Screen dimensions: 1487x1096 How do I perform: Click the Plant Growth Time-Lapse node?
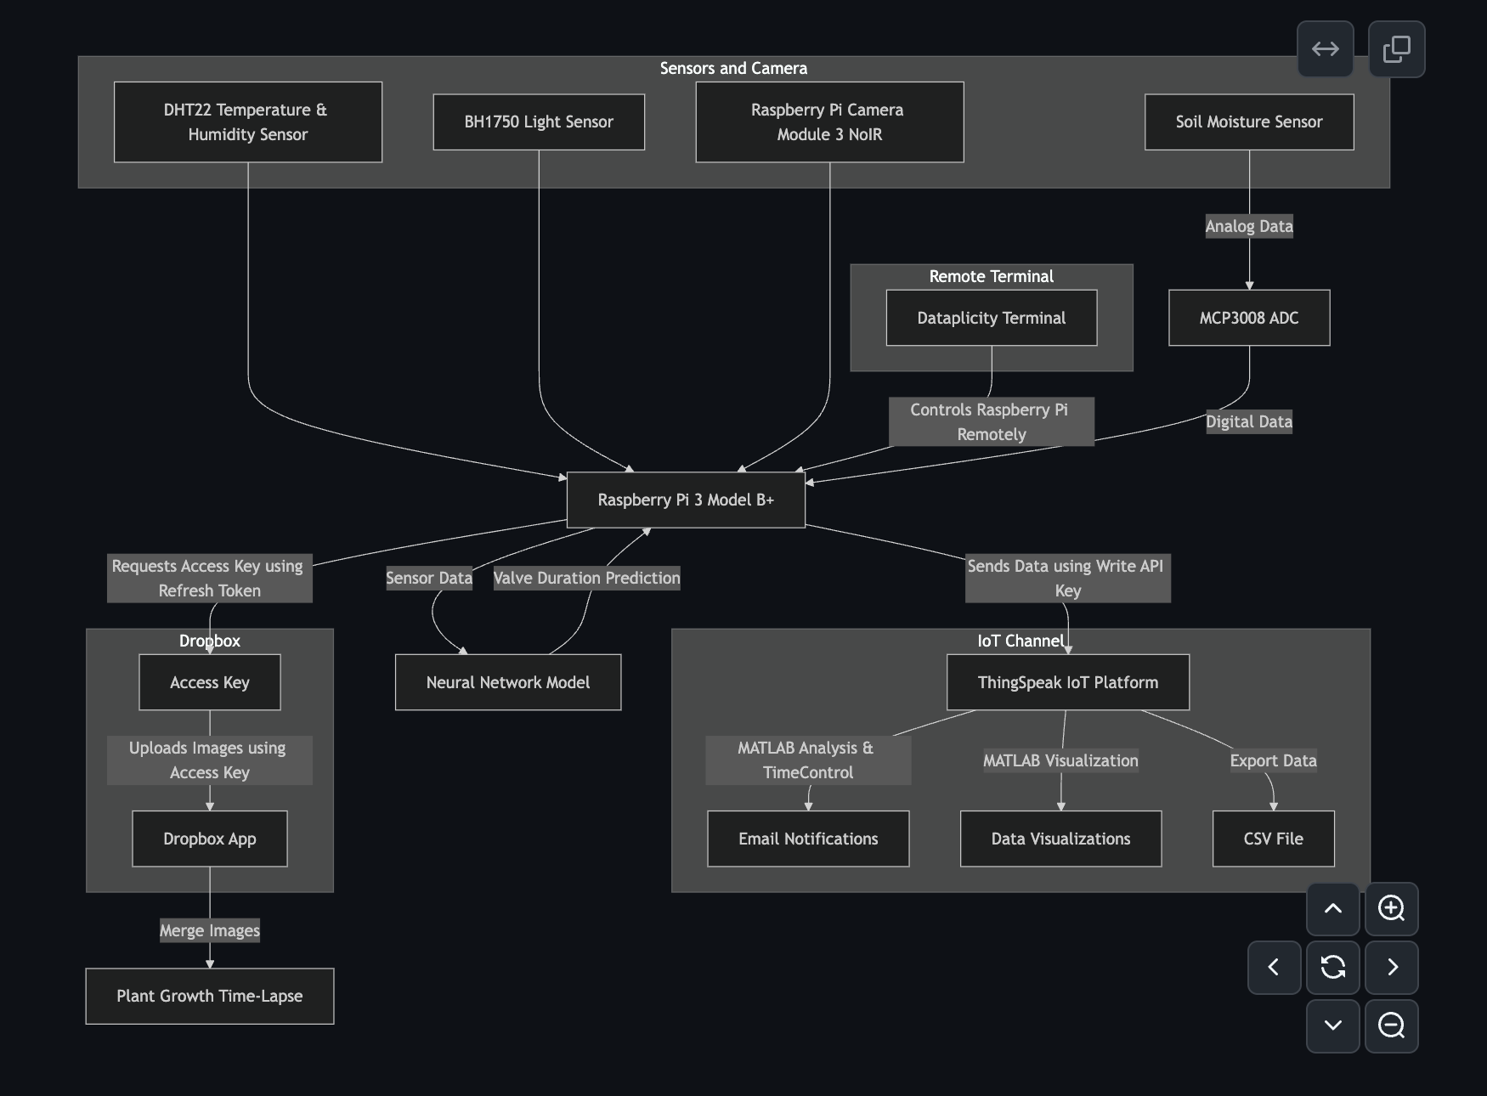tap(209, 996)
